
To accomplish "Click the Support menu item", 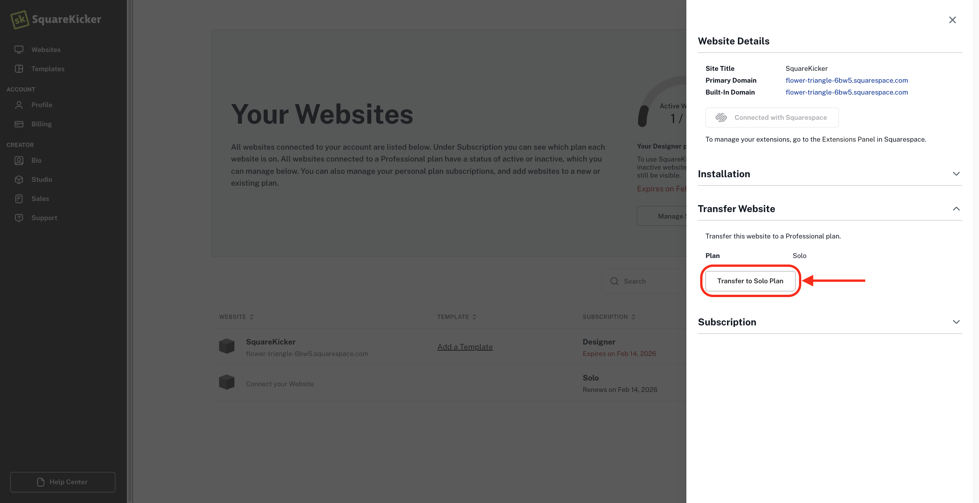I will coord(44,217).
